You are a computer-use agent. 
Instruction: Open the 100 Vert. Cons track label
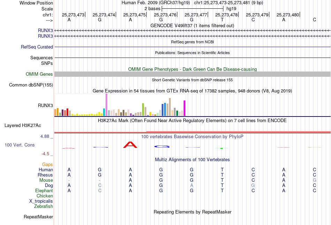20,145
